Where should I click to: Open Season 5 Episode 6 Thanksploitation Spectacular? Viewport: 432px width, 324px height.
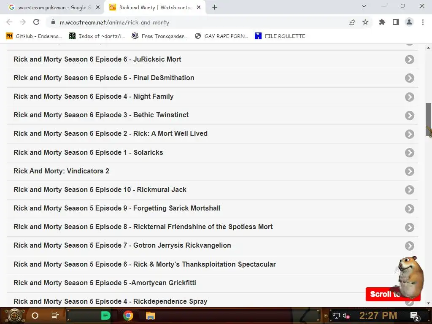click(x=212, y=265)
